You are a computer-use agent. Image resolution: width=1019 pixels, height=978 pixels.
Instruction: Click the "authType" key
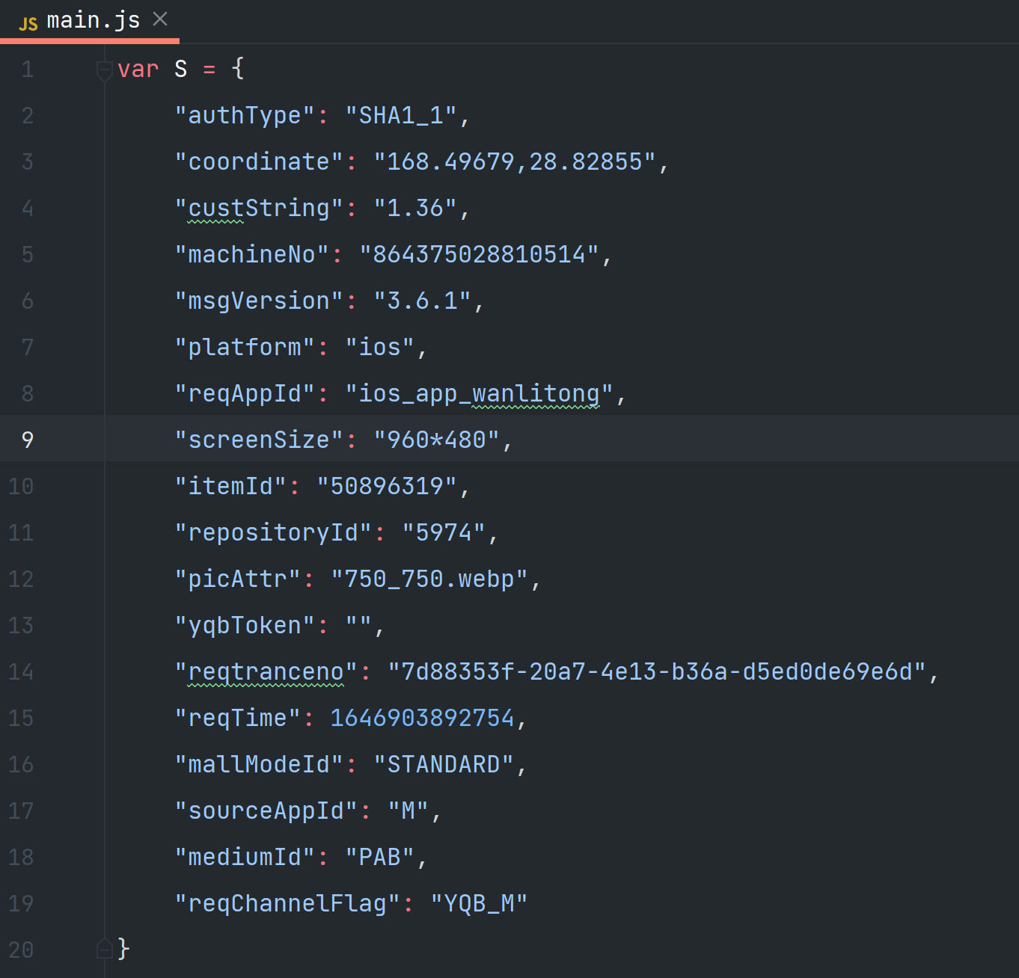point(245,116)
